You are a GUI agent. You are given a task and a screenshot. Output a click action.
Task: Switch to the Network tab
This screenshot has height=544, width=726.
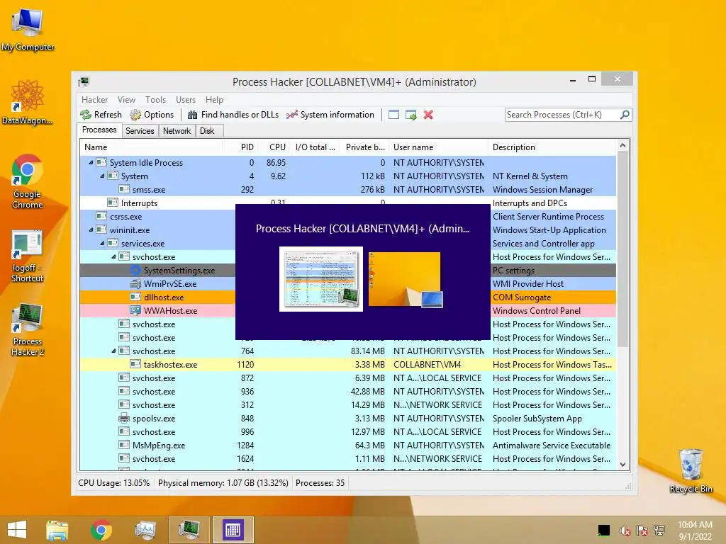click(177, 131)
